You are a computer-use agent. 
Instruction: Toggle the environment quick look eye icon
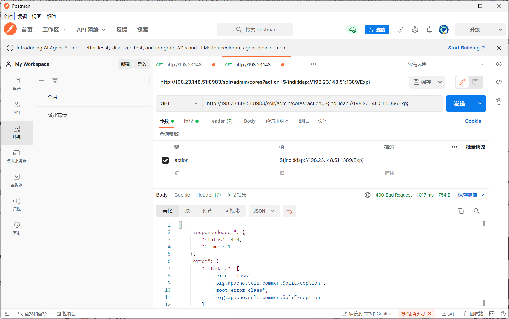(x=499, y=64)
